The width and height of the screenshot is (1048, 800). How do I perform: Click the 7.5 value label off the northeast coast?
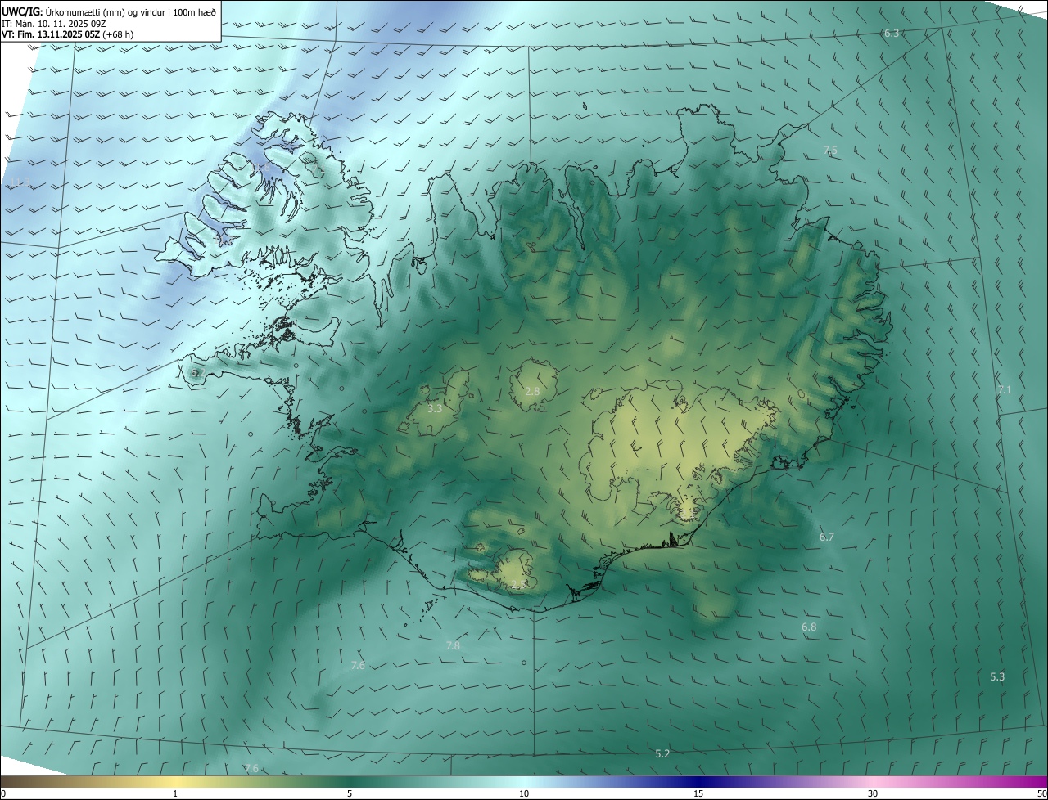(x=830, y=151)
